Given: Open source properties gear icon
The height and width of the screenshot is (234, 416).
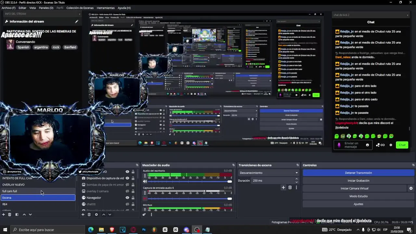Looking at the screenshot, I should tap(96, 214).
